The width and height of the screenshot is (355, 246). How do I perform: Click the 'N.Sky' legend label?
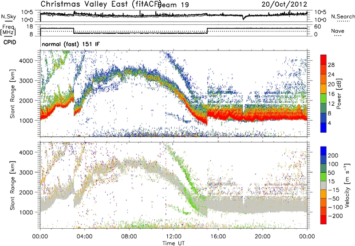pos(8,16)
